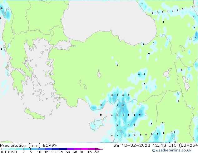
Task: Click the '12..18 UTC' time range text
Action: coord(165,146)
